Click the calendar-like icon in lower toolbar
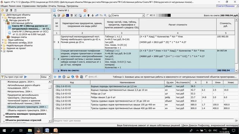 click(59, 77)
